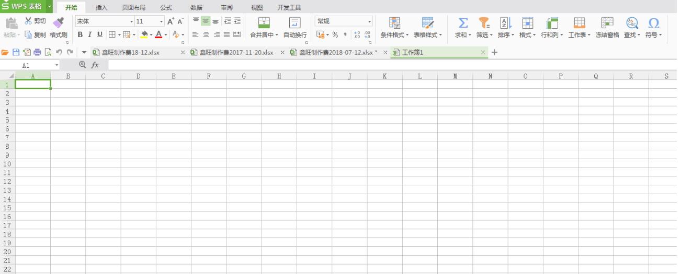The image size is (681, 274).
Task: Click Freeze Panes (冻结窗格)
Action: (x=607, y=28)
